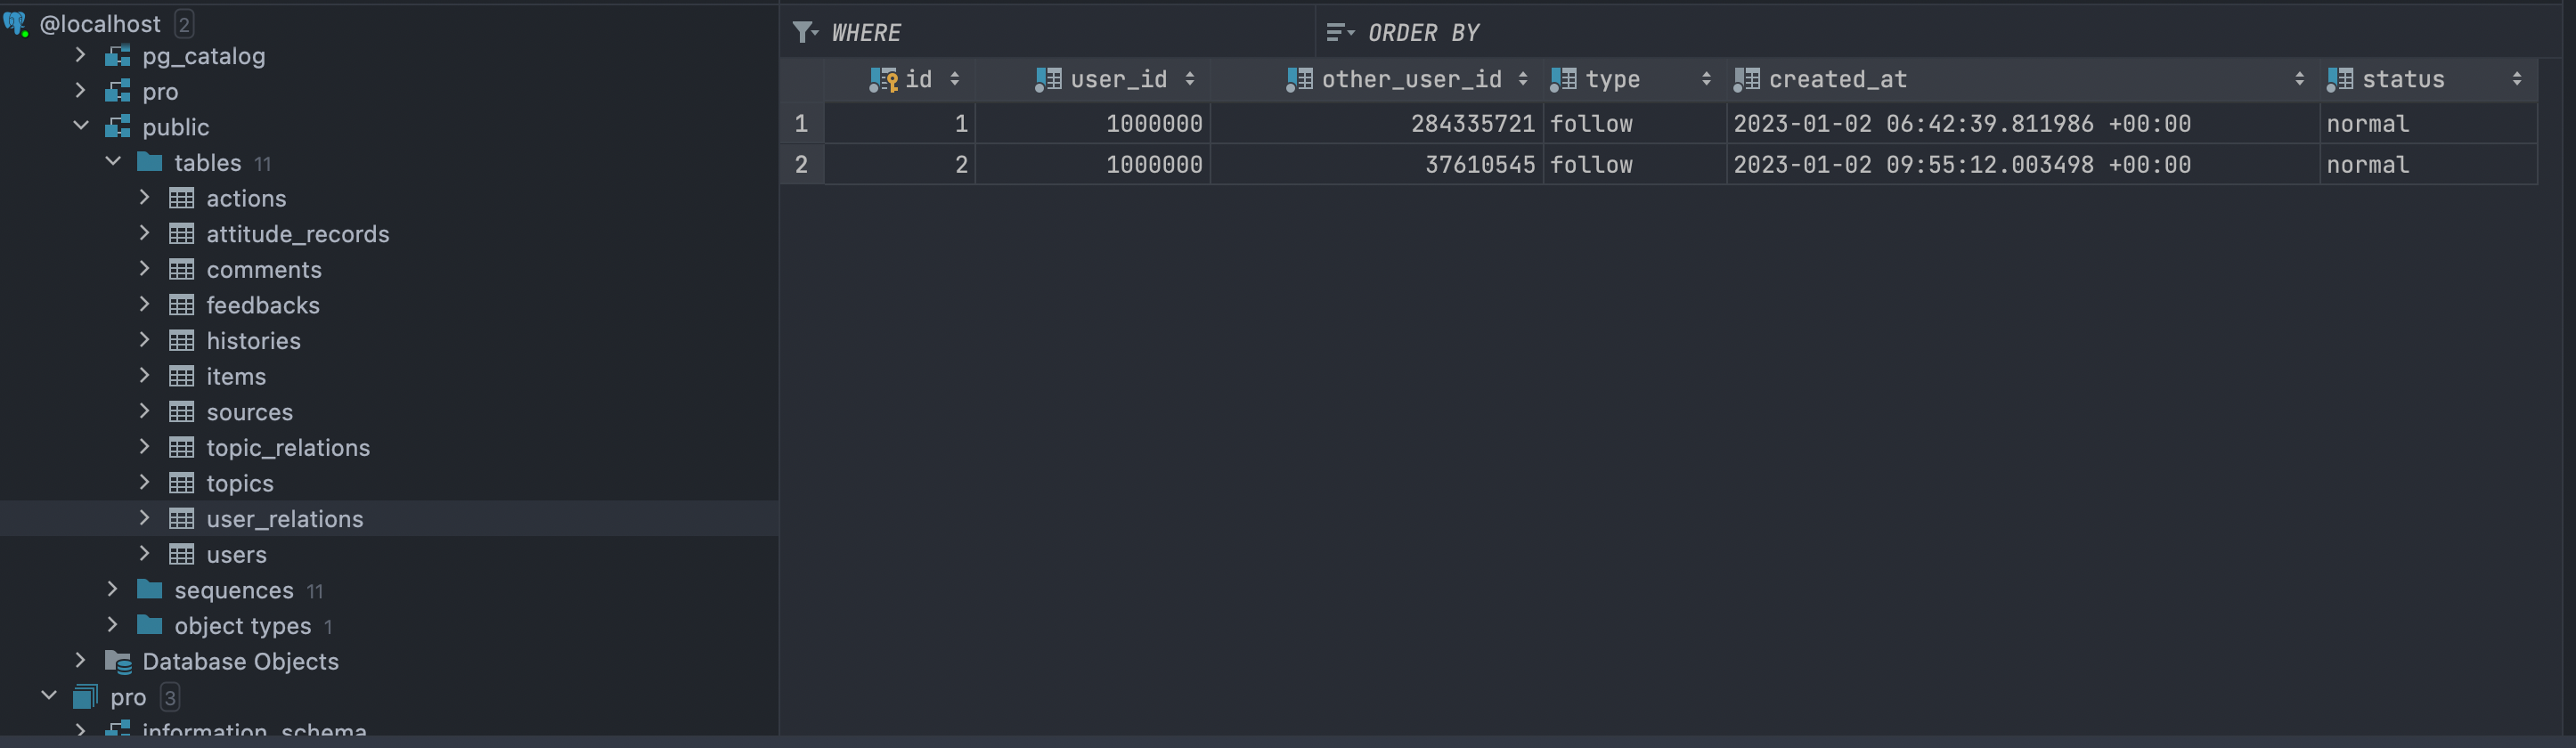Image resolution: width=2576 pixels, height=748 pixels.
Task: Sort by the user_id column arrows
Action: pyautogui.click(x=1190, y=80)
